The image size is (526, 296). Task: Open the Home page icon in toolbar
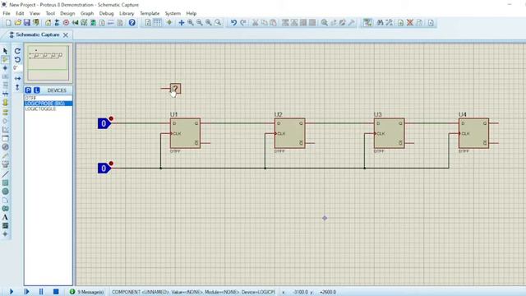click(48, 22)
